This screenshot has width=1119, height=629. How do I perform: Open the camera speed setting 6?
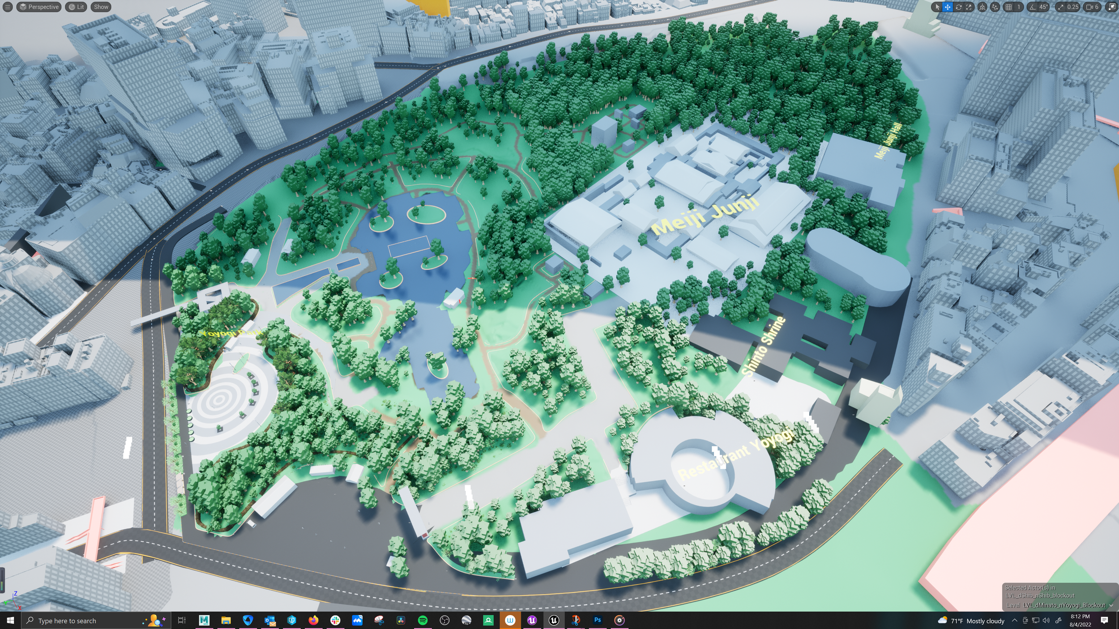pyautogui.click(x=1093, y=7)
